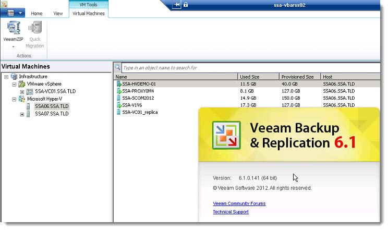Open the Veeam Community Forums link
The height and width of the screenshot is (230, 388).
point(239,203)
